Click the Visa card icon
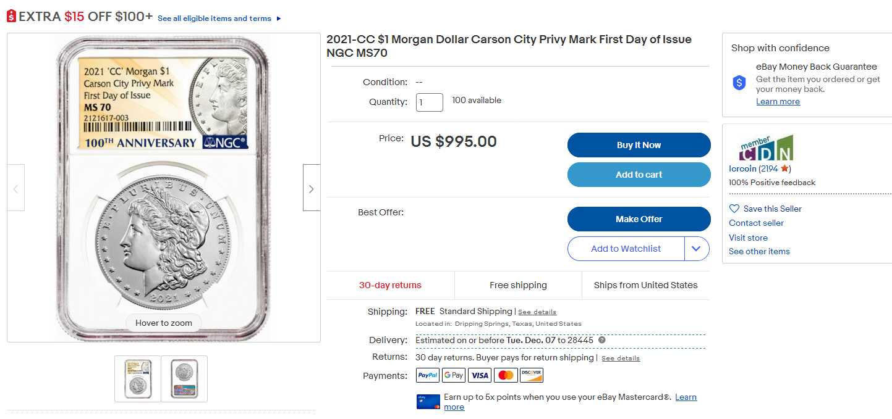This screenshot has height=419, width=892. click(480, 375)
